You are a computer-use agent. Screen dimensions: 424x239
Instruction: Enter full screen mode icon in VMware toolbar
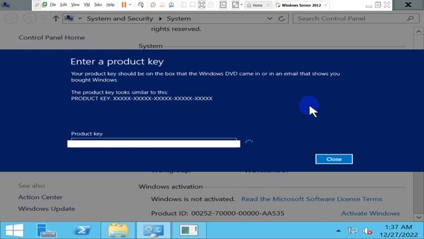click(x=201, y=5)
